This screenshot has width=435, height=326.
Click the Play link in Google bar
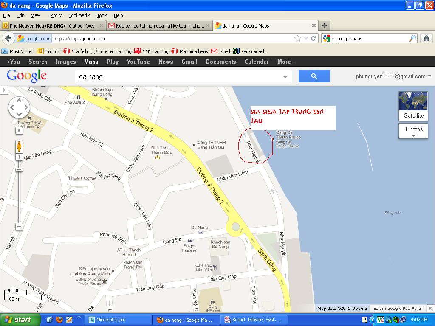pos(112,62)
